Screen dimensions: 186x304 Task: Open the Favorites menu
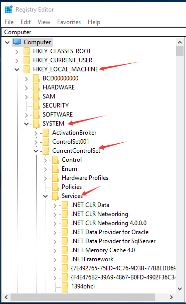[69, 22]
